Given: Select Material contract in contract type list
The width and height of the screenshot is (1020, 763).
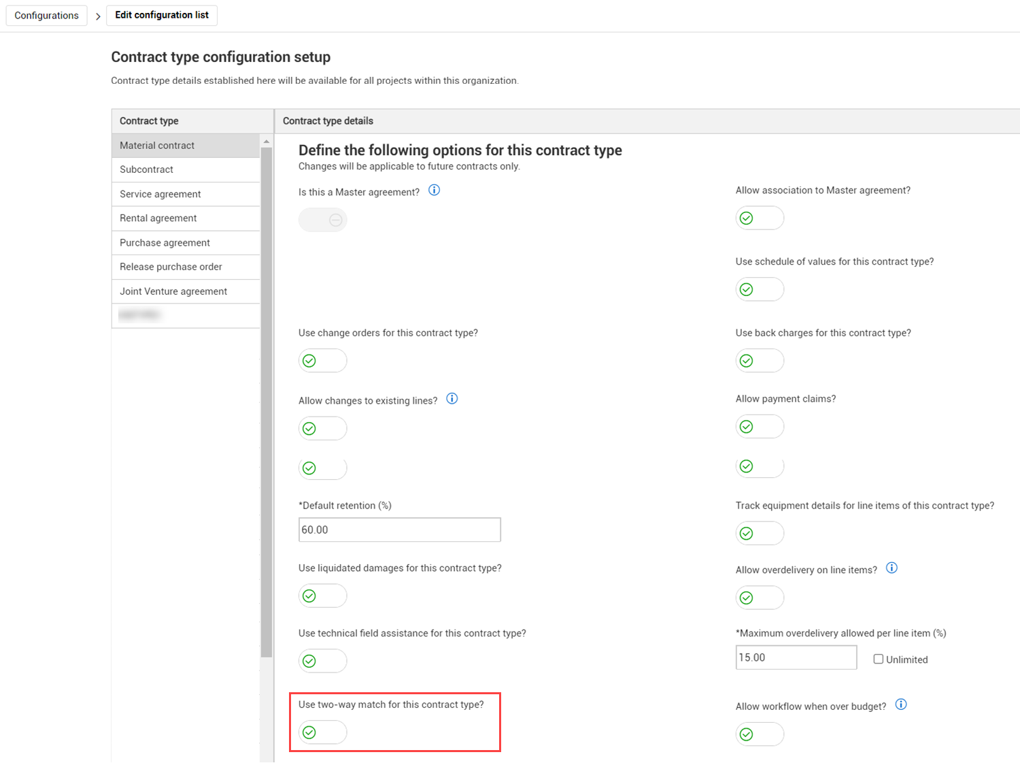Looking at the screenshot, I should pos(186,146).
